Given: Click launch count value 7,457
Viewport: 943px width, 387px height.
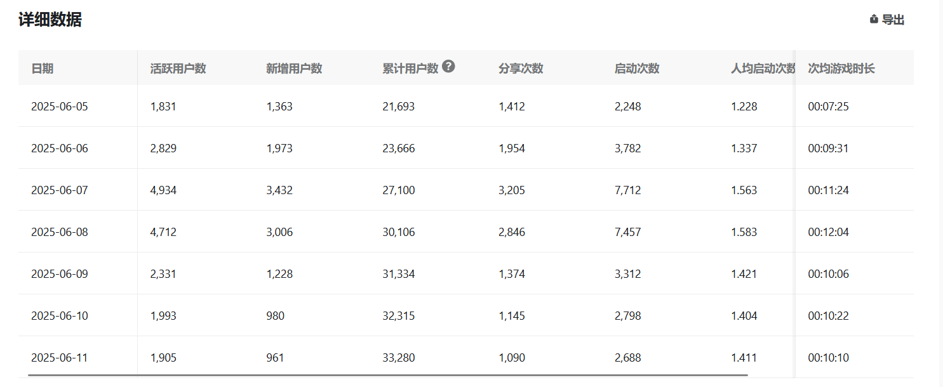Looking at the screenshot, I should [627, 232].
